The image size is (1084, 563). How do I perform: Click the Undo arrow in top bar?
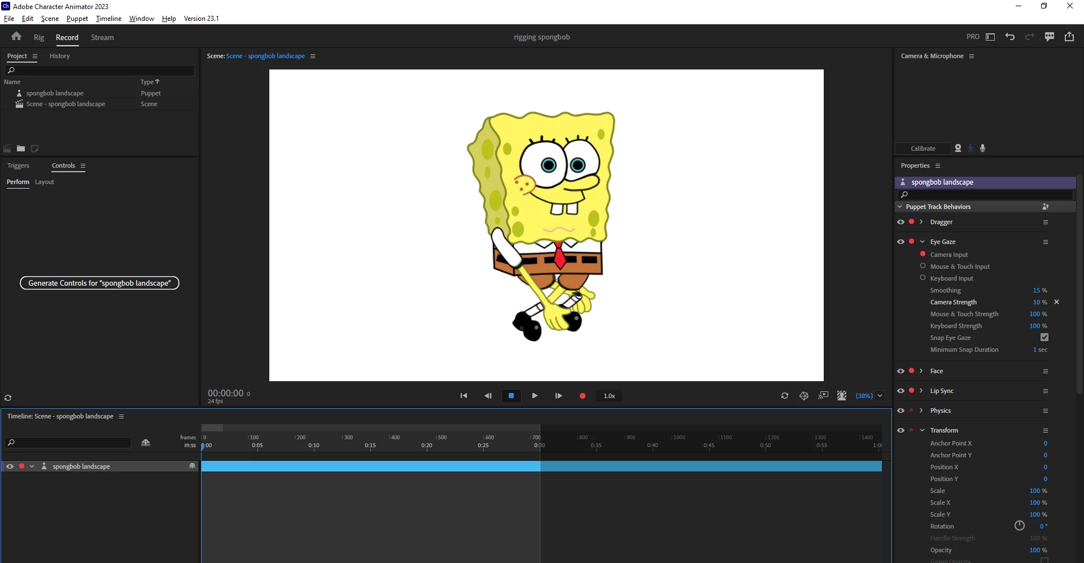[1010, 37]
